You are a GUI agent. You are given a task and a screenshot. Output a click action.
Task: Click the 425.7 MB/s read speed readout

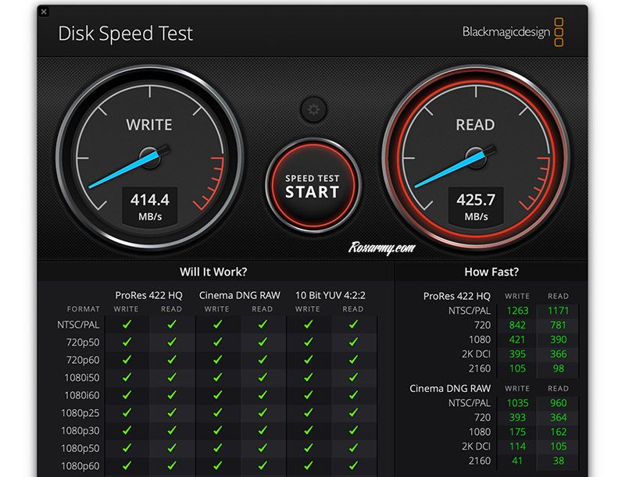(x=476, y=207)
